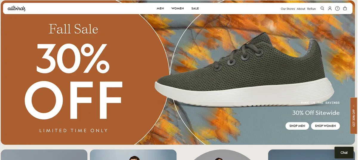Screen dimensions: 358x160
Task: Open the Chat widget
Action: [x=344, y=153]
